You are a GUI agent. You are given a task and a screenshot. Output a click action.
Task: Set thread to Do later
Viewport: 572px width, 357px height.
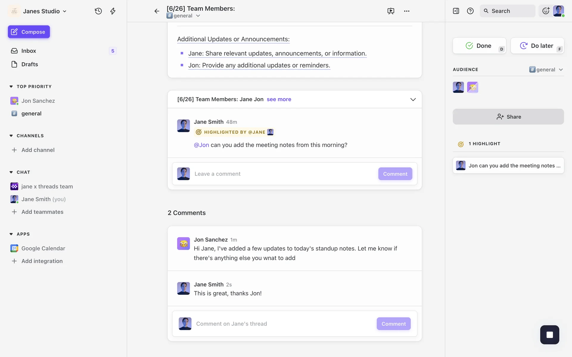(537, 46)
